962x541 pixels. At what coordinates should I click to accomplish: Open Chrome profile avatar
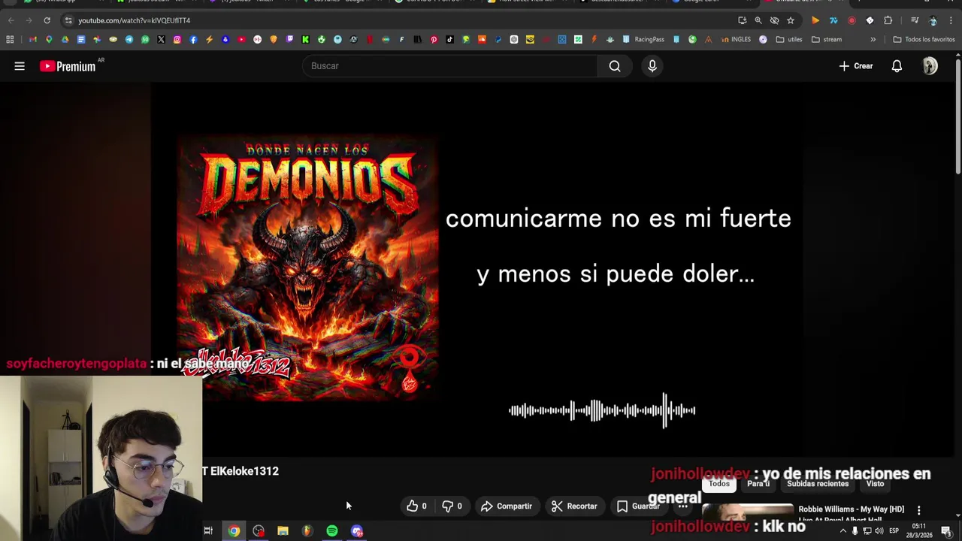click(x=933, y=20)
